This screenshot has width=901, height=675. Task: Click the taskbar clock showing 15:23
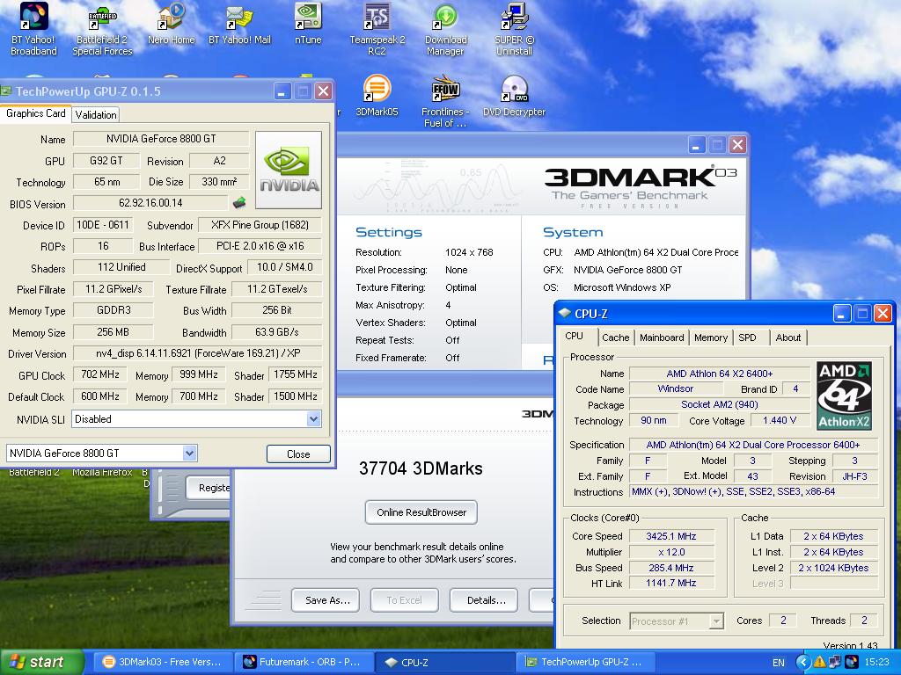pyautogui.click(x=876, y=663)
